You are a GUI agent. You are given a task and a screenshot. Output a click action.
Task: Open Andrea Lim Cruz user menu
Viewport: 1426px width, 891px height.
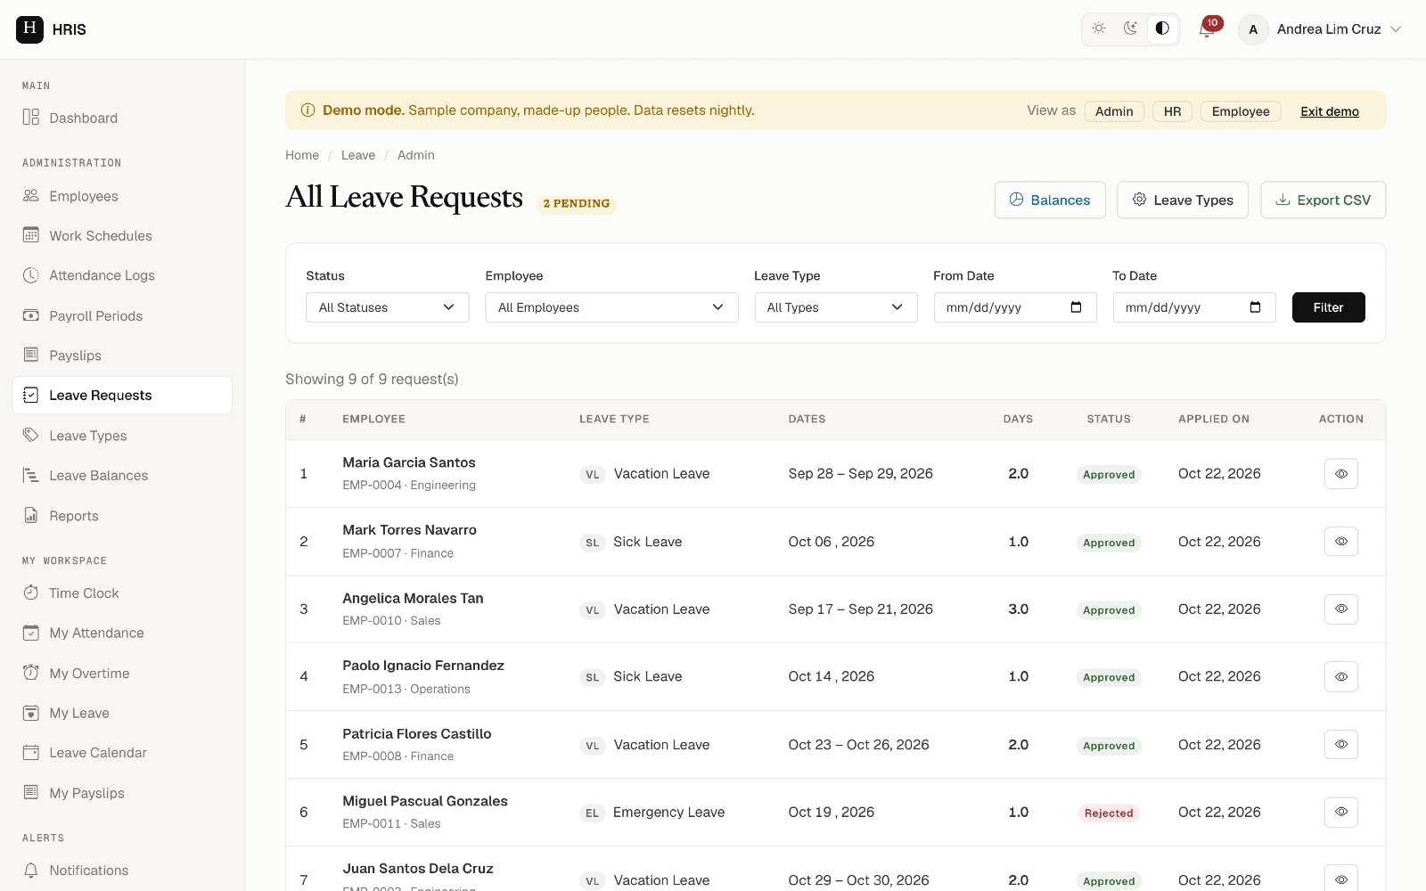click(x=1321, y=29)
